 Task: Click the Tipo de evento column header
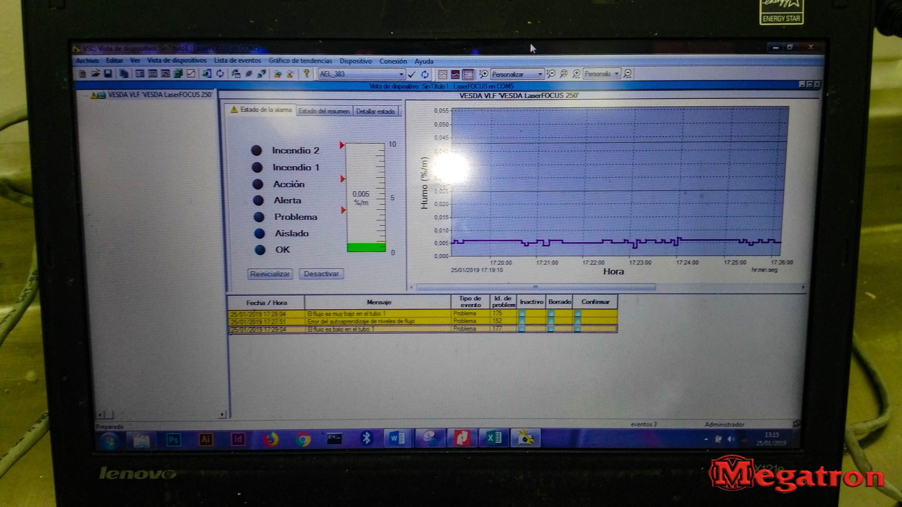pyautogui.click(x=470, y=302)
